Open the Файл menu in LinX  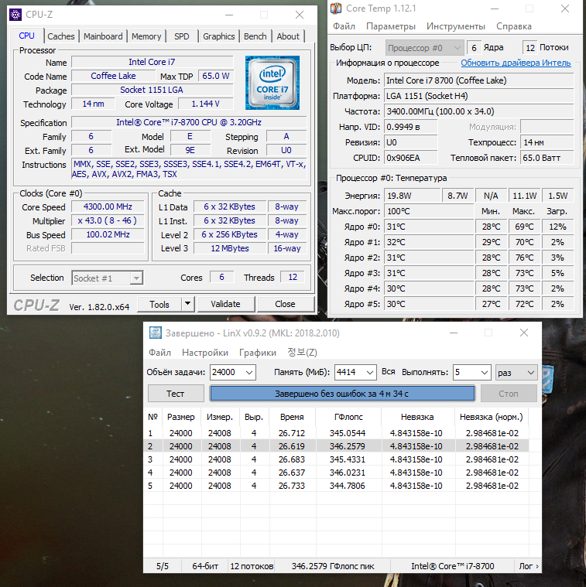pyautogui.click(x=159, y=352)
